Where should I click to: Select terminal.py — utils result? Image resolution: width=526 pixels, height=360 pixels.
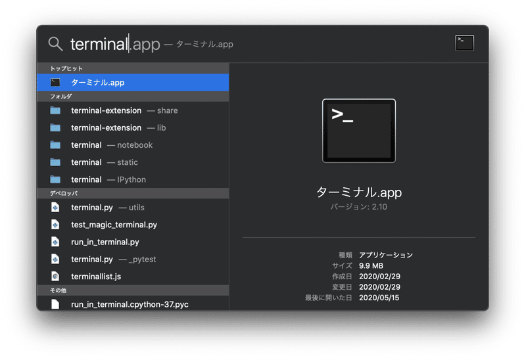[133, 208]
